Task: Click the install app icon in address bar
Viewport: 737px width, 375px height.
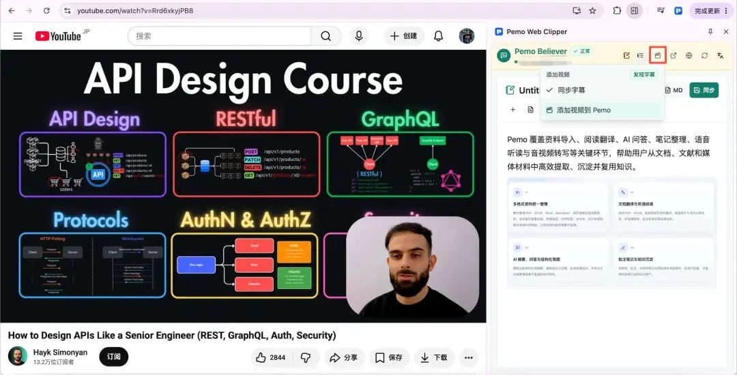Action: coord(576,10)
